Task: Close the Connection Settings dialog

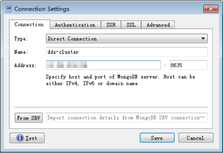Action: [x=211, y=9]
